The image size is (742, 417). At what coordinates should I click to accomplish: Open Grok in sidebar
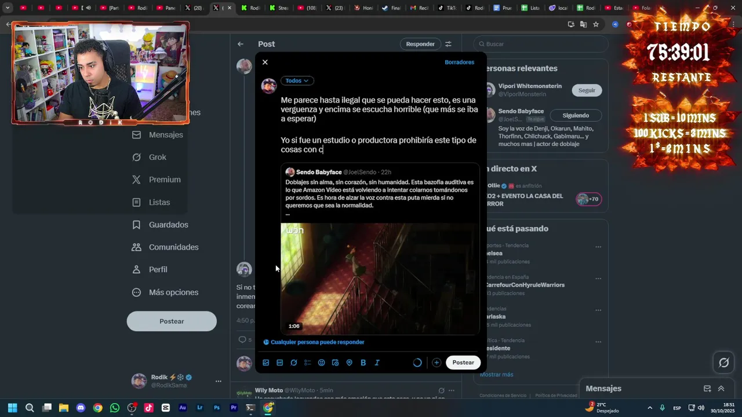pyautogui.click(x=149, y=157)
